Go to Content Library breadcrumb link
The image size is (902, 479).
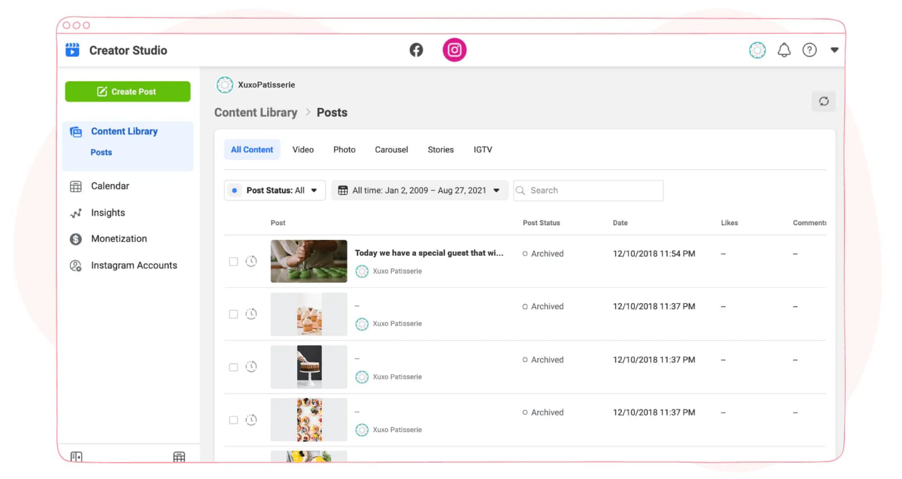point(255,112)
